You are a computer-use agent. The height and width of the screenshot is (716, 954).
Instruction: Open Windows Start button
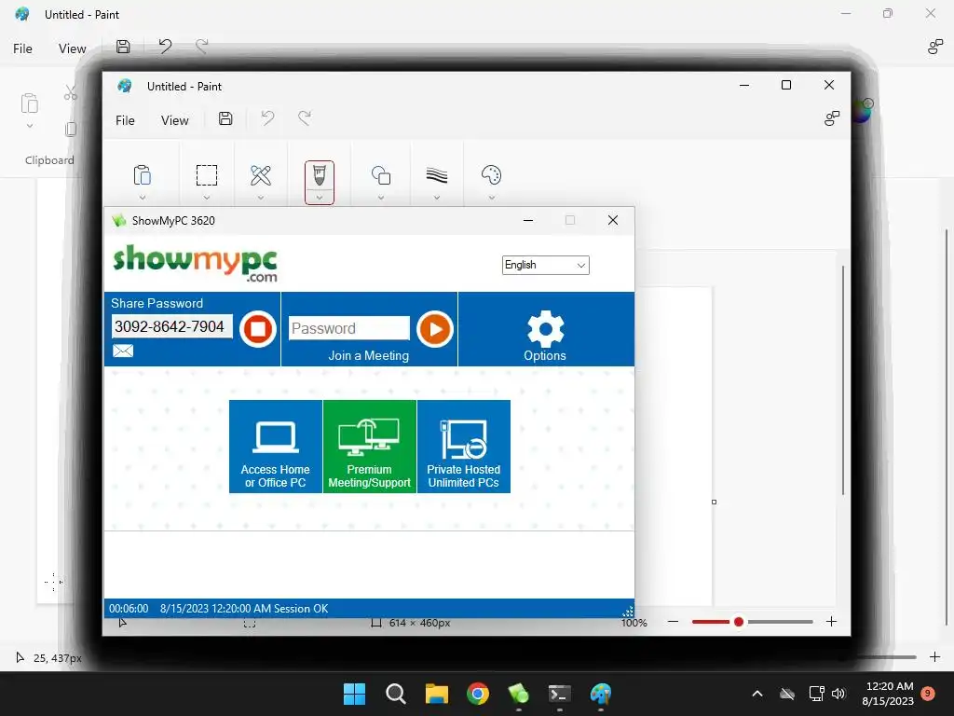354,694
